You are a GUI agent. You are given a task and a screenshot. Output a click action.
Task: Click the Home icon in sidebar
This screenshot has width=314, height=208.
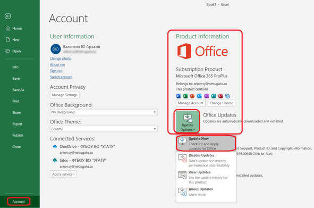click(8, 28)
